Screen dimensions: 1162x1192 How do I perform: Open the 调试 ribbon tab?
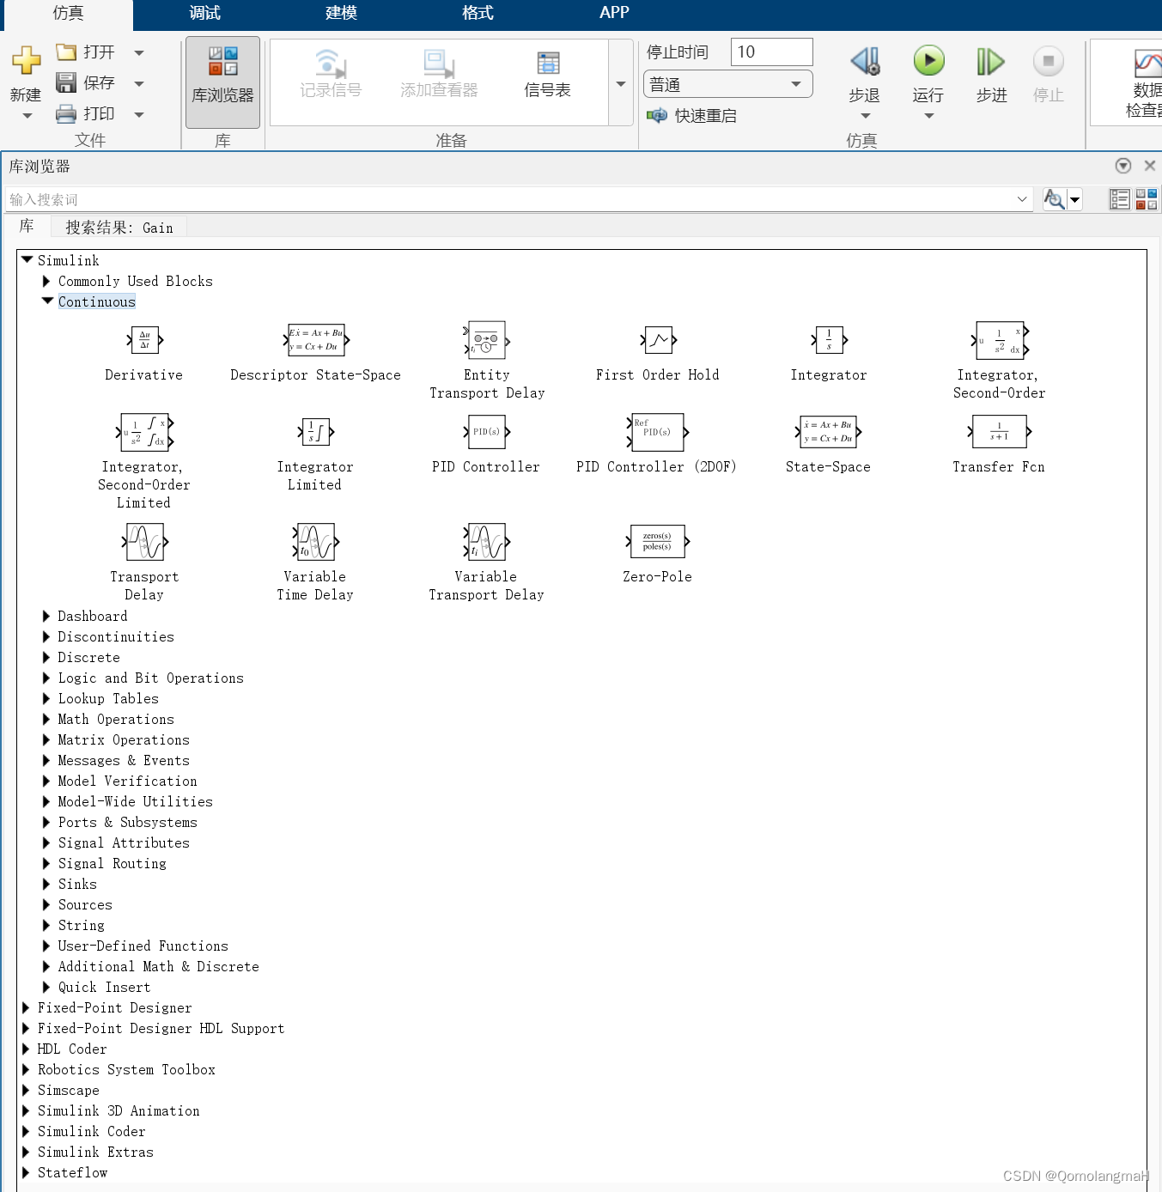coord(204,13)
